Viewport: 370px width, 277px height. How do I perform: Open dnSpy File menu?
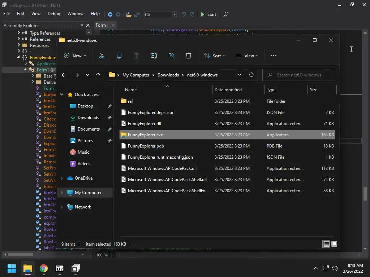7,14
